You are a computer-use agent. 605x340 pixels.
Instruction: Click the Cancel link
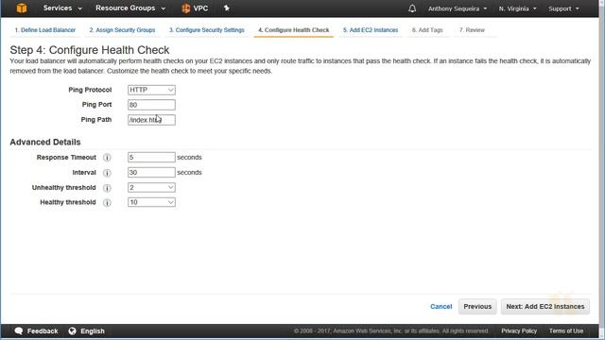[441, 306]
